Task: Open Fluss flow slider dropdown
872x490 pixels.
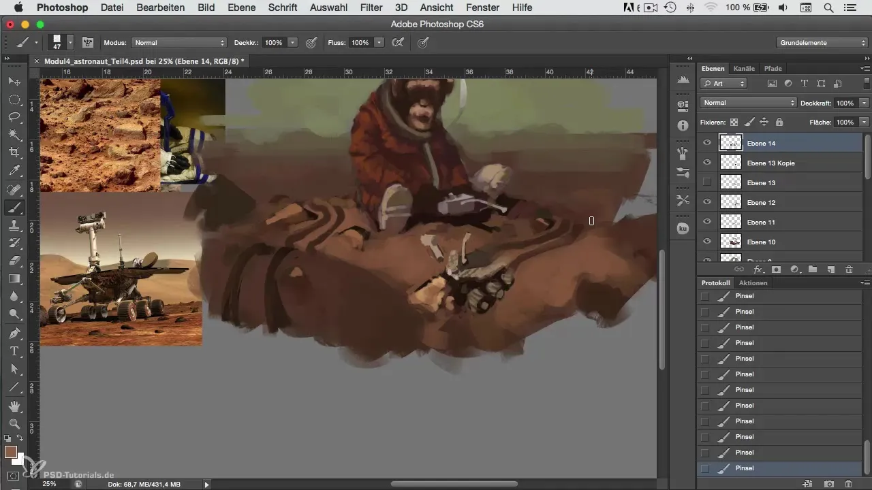Action: point(379,42)
